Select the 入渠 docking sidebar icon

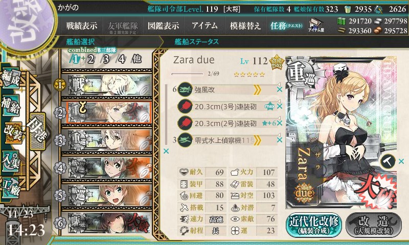tap(11, 161)
